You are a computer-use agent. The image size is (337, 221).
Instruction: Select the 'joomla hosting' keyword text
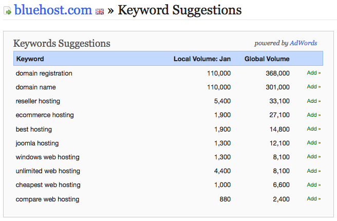(x=37, y=143)
